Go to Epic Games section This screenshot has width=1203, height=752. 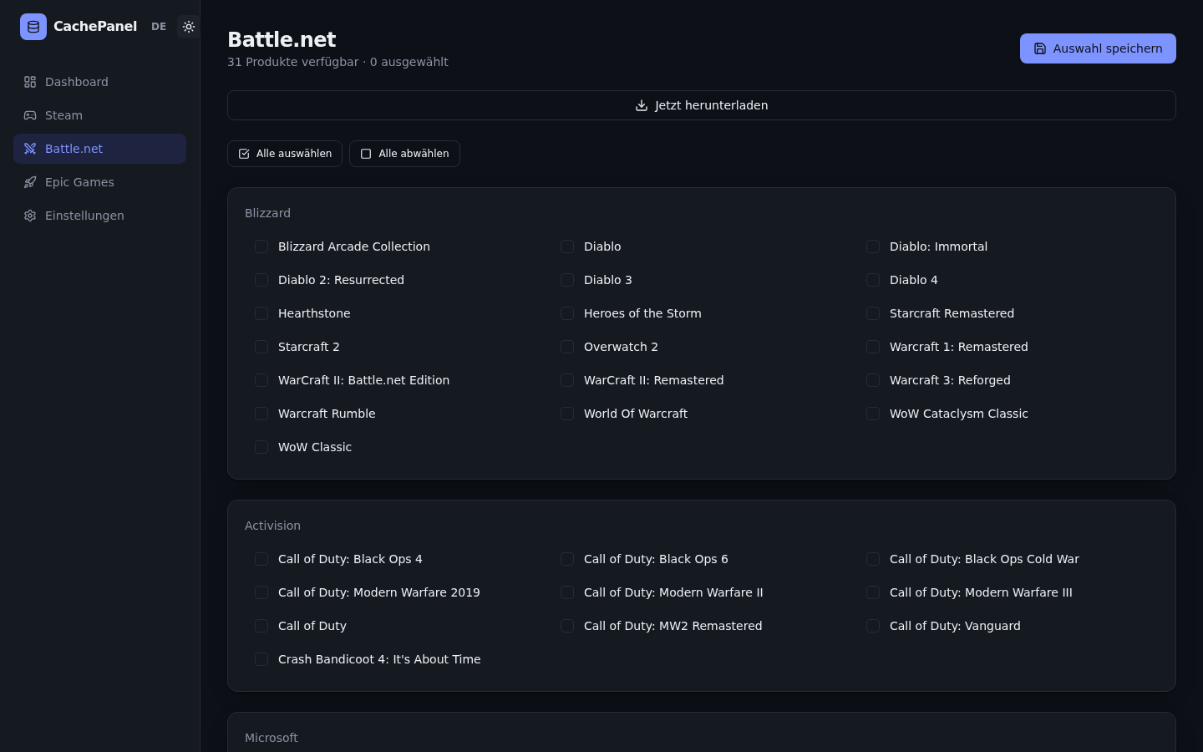click(x=99, y=182)
